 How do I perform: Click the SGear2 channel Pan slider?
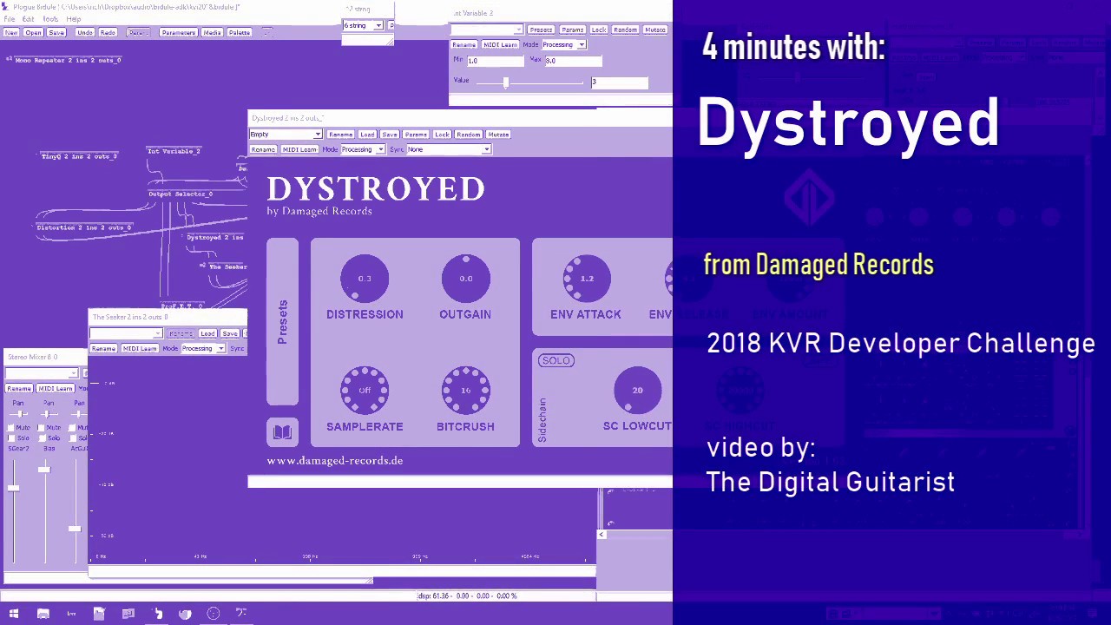pos(18,413)
